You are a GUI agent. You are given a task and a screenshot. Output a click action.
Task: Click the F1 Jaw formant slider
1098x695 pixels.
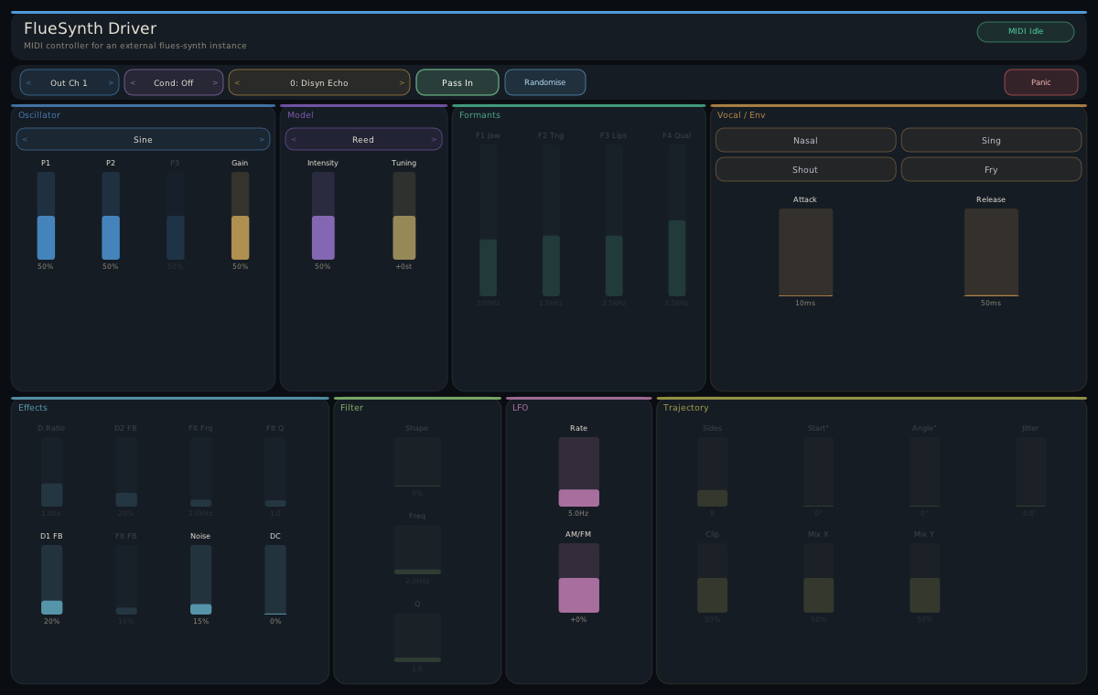(x=489, y=219)
